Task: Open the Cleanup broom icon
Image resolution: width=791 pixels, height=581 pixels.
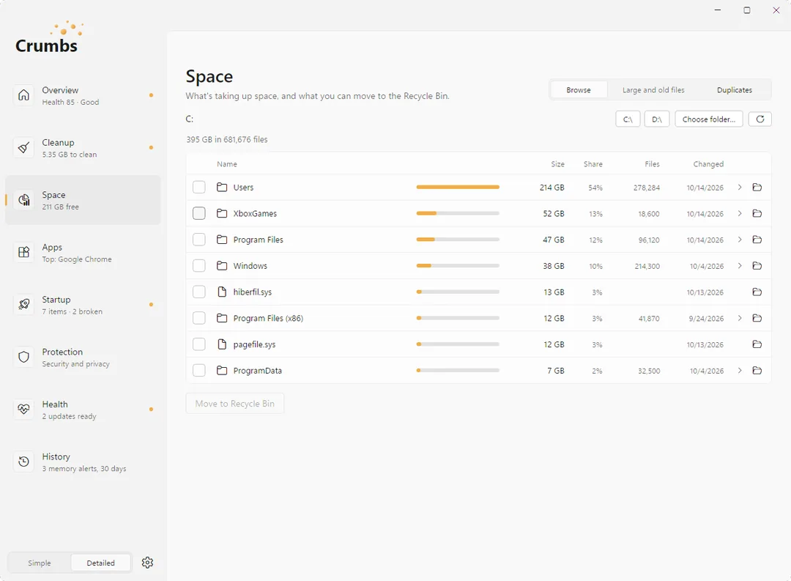Action: [23, 148]
